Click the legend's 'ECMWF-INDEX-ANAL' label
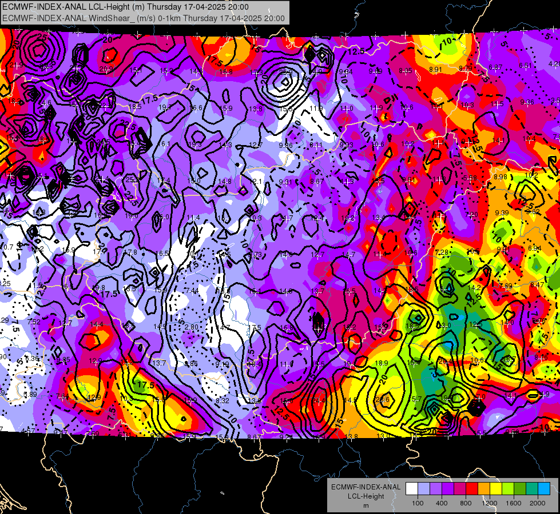 point(366,487)
